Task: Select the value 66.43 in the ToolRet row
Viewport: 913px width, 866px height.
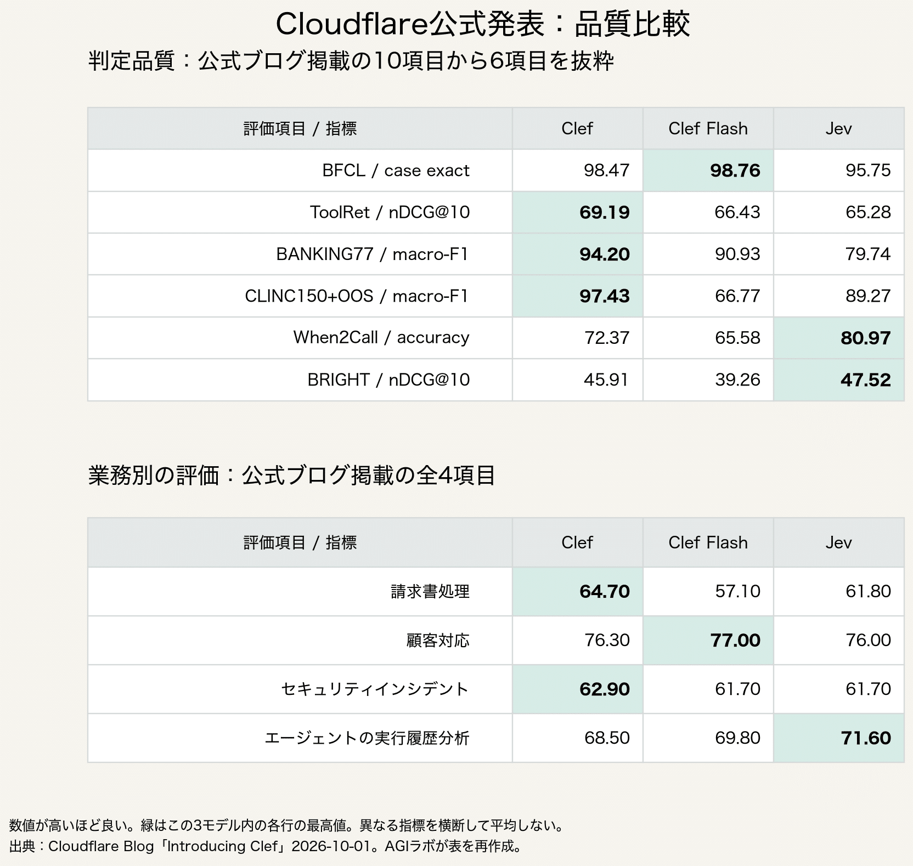Action: (x=737, y=213)
